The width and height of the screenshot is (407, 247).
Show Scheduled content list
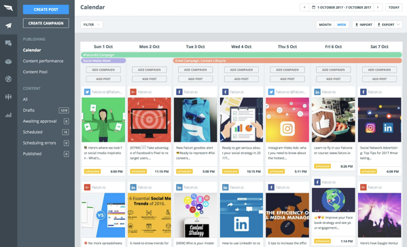pyautogui.click(x=33, y=132)
